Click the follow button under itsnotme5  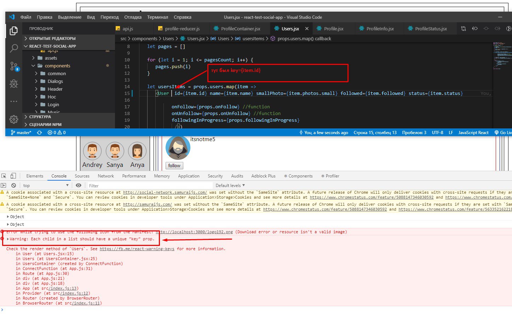click(174, 165)
